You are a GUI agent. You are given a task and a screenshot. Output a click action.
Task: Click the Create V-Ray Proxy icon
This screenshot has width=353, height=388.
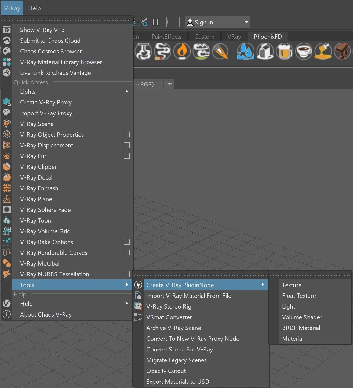pyautogui.click(x=7, y=102)
